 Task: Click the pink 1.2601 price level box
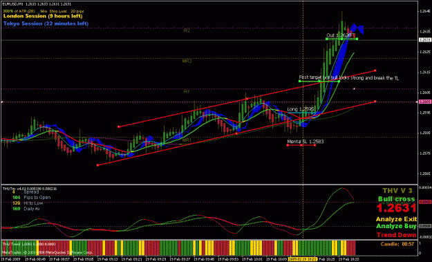(x=424, y=102)
